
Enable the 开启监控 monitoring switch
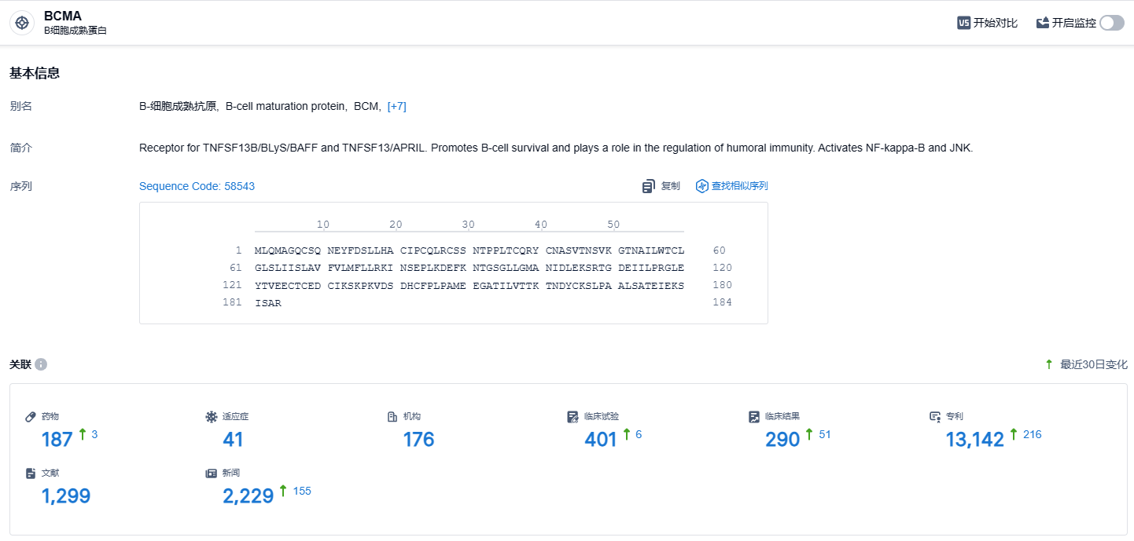coord(1111,23)
